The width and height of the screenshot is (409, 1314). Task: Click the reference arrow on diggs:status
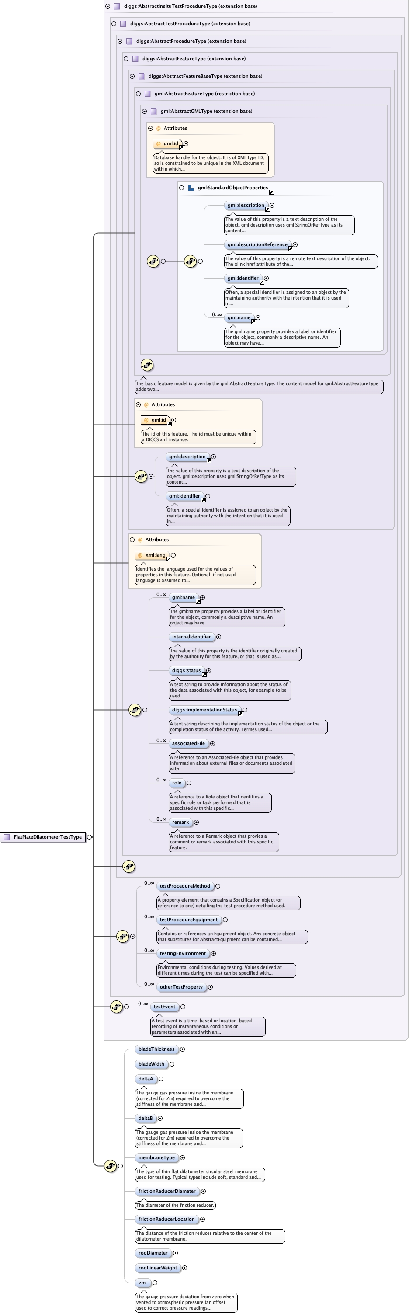[204, 674]
